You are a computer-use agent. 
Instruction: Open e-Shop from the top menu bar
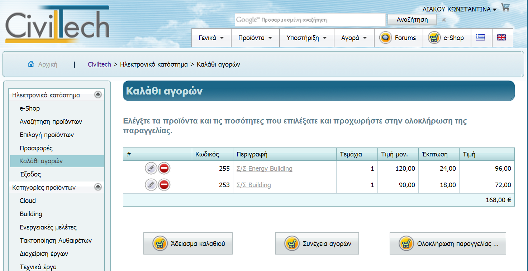(x=447, y=38)
